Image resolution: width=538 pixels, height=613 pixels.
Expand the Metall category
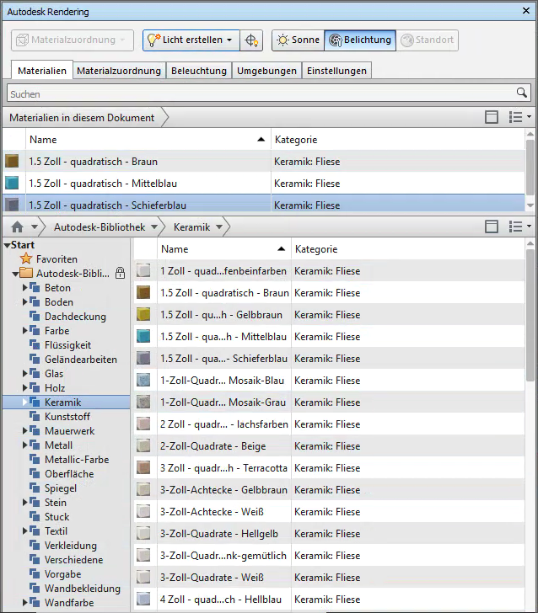point(25,445)
